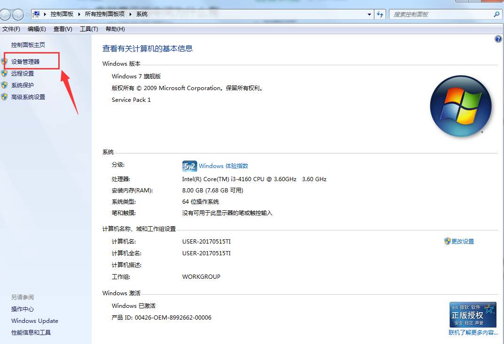Image resolution: width=504 pixels, height=344 pixels.
Task: Click the blue Help question mark icon
Action: pos(498,39)
